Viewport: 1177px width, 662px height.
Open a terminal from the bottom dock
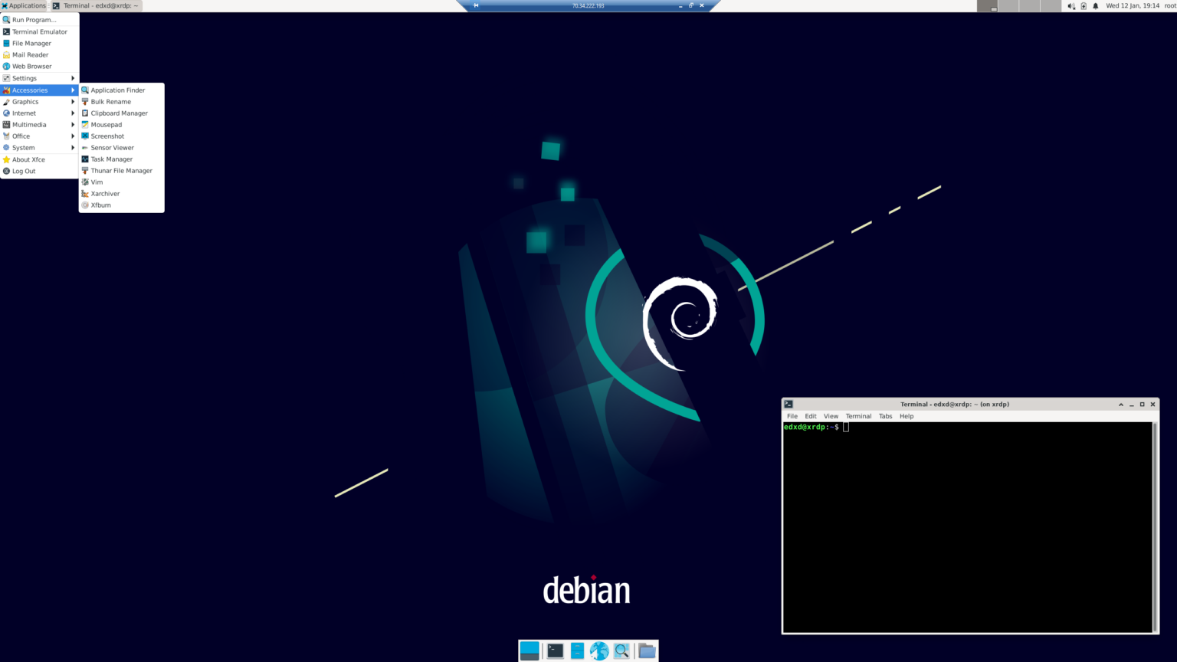555,651
